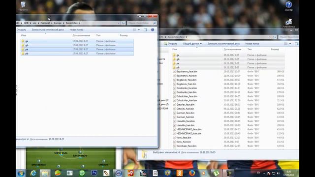Click Записать на оптический диск in face window
The image size is (315, 177).
(x=223, y=44)
